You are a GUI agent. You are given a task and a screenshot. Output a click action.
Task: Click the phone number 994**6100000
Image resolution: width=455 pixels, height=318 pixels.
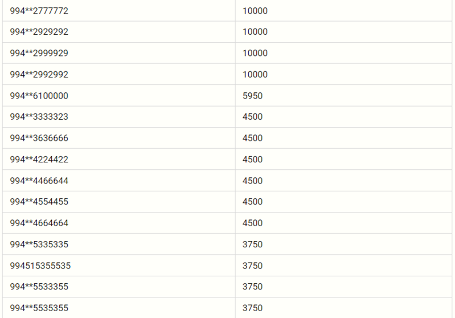pyautogui.click(x=39, y=96)
